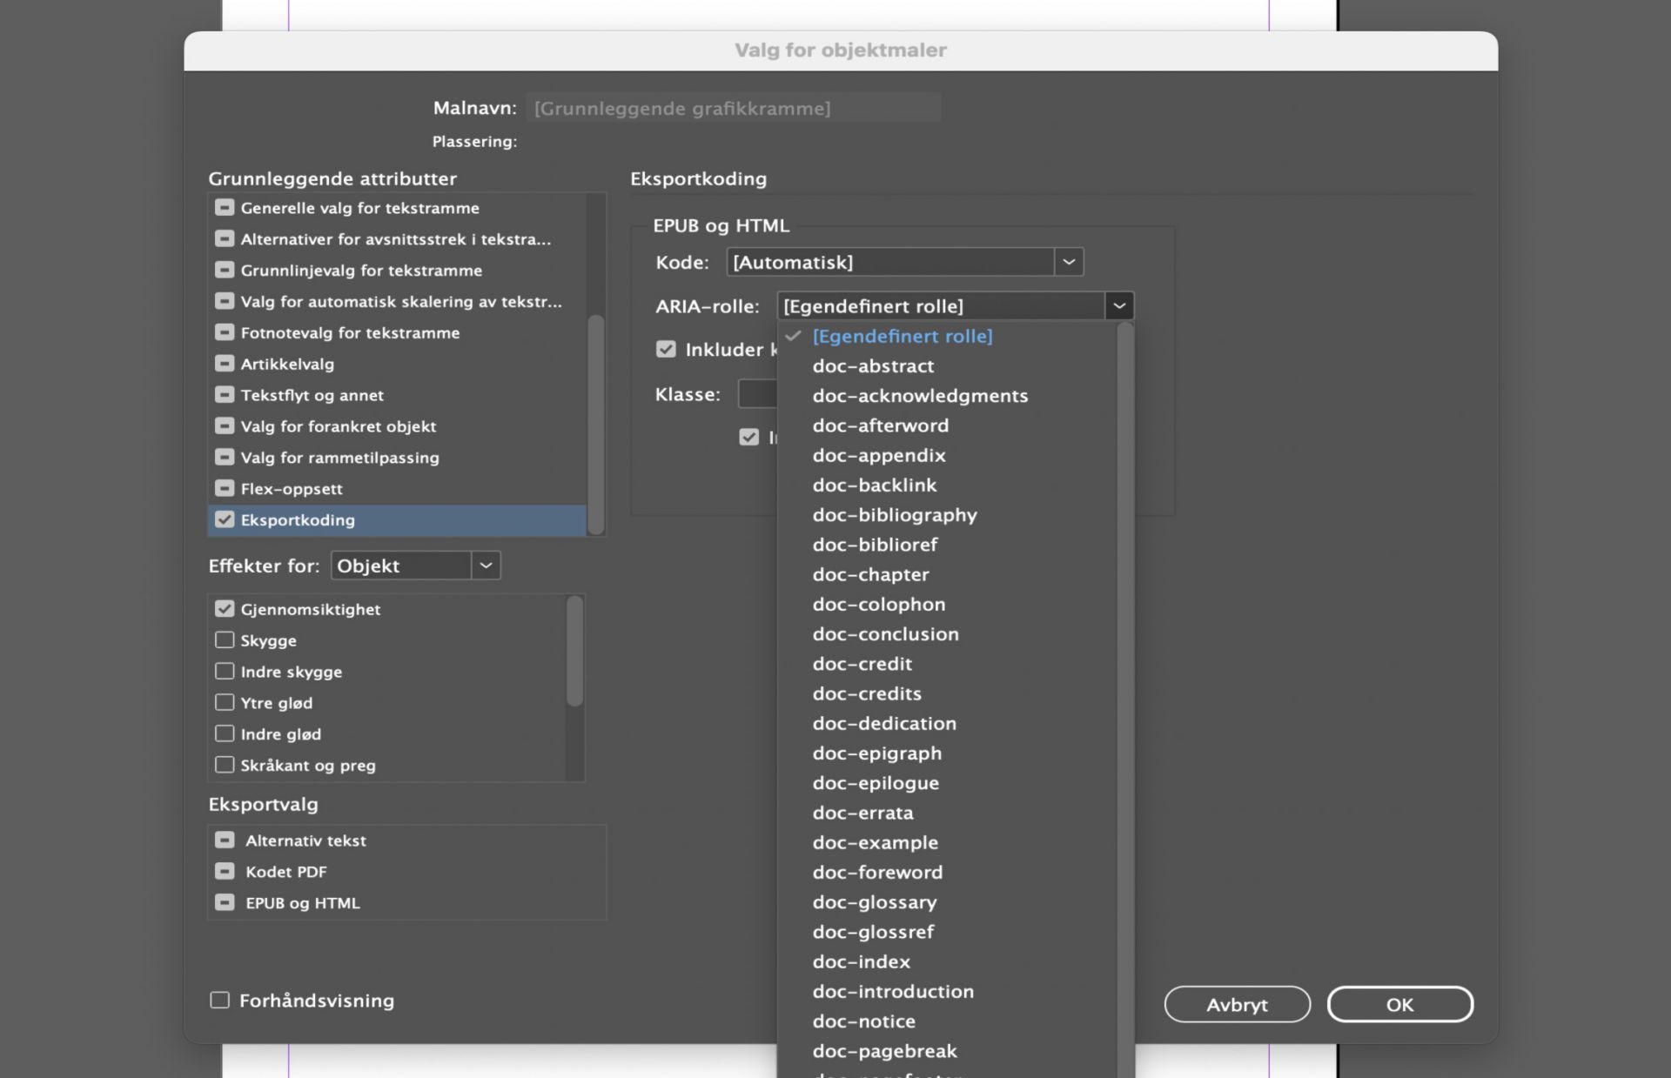This screenshot has width=1671, height=1078.
Task: Select doc-bibliography from the role list
Action: (895, 515)
